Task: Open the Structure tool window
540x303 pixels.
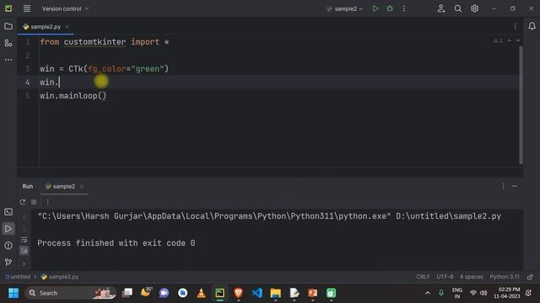Action: pos(8,43)
